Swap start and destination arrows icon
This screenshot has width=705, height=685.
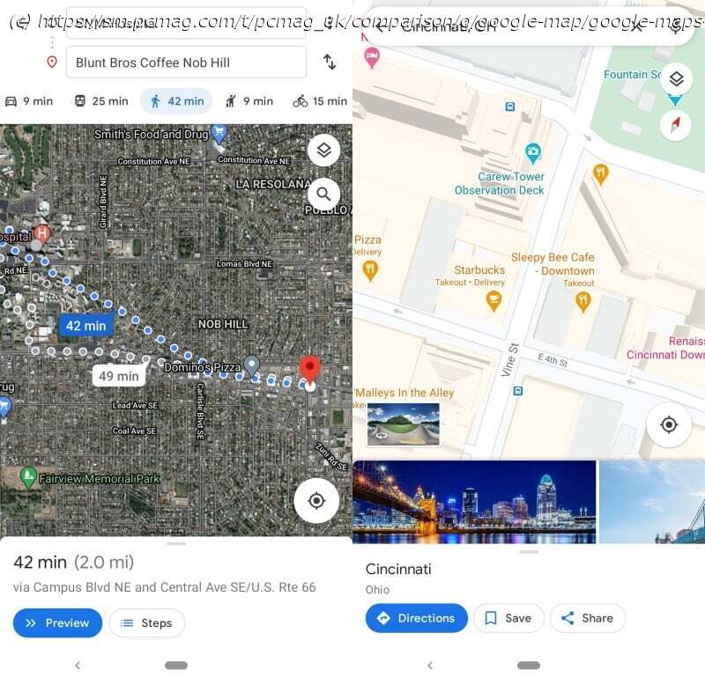(329, 62)
